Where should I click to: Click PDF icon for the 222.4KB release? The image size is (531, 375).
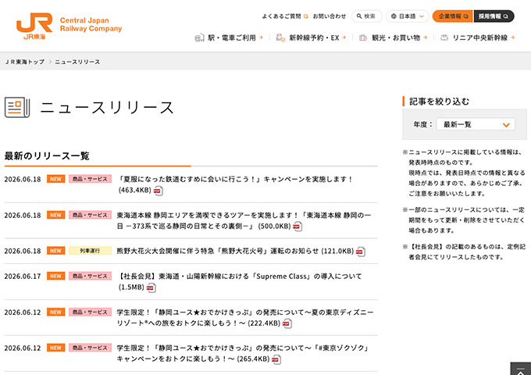(287, 323)
